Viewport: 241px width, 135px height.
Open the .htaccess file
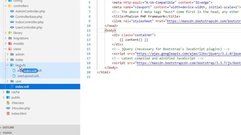click(18, 103)
